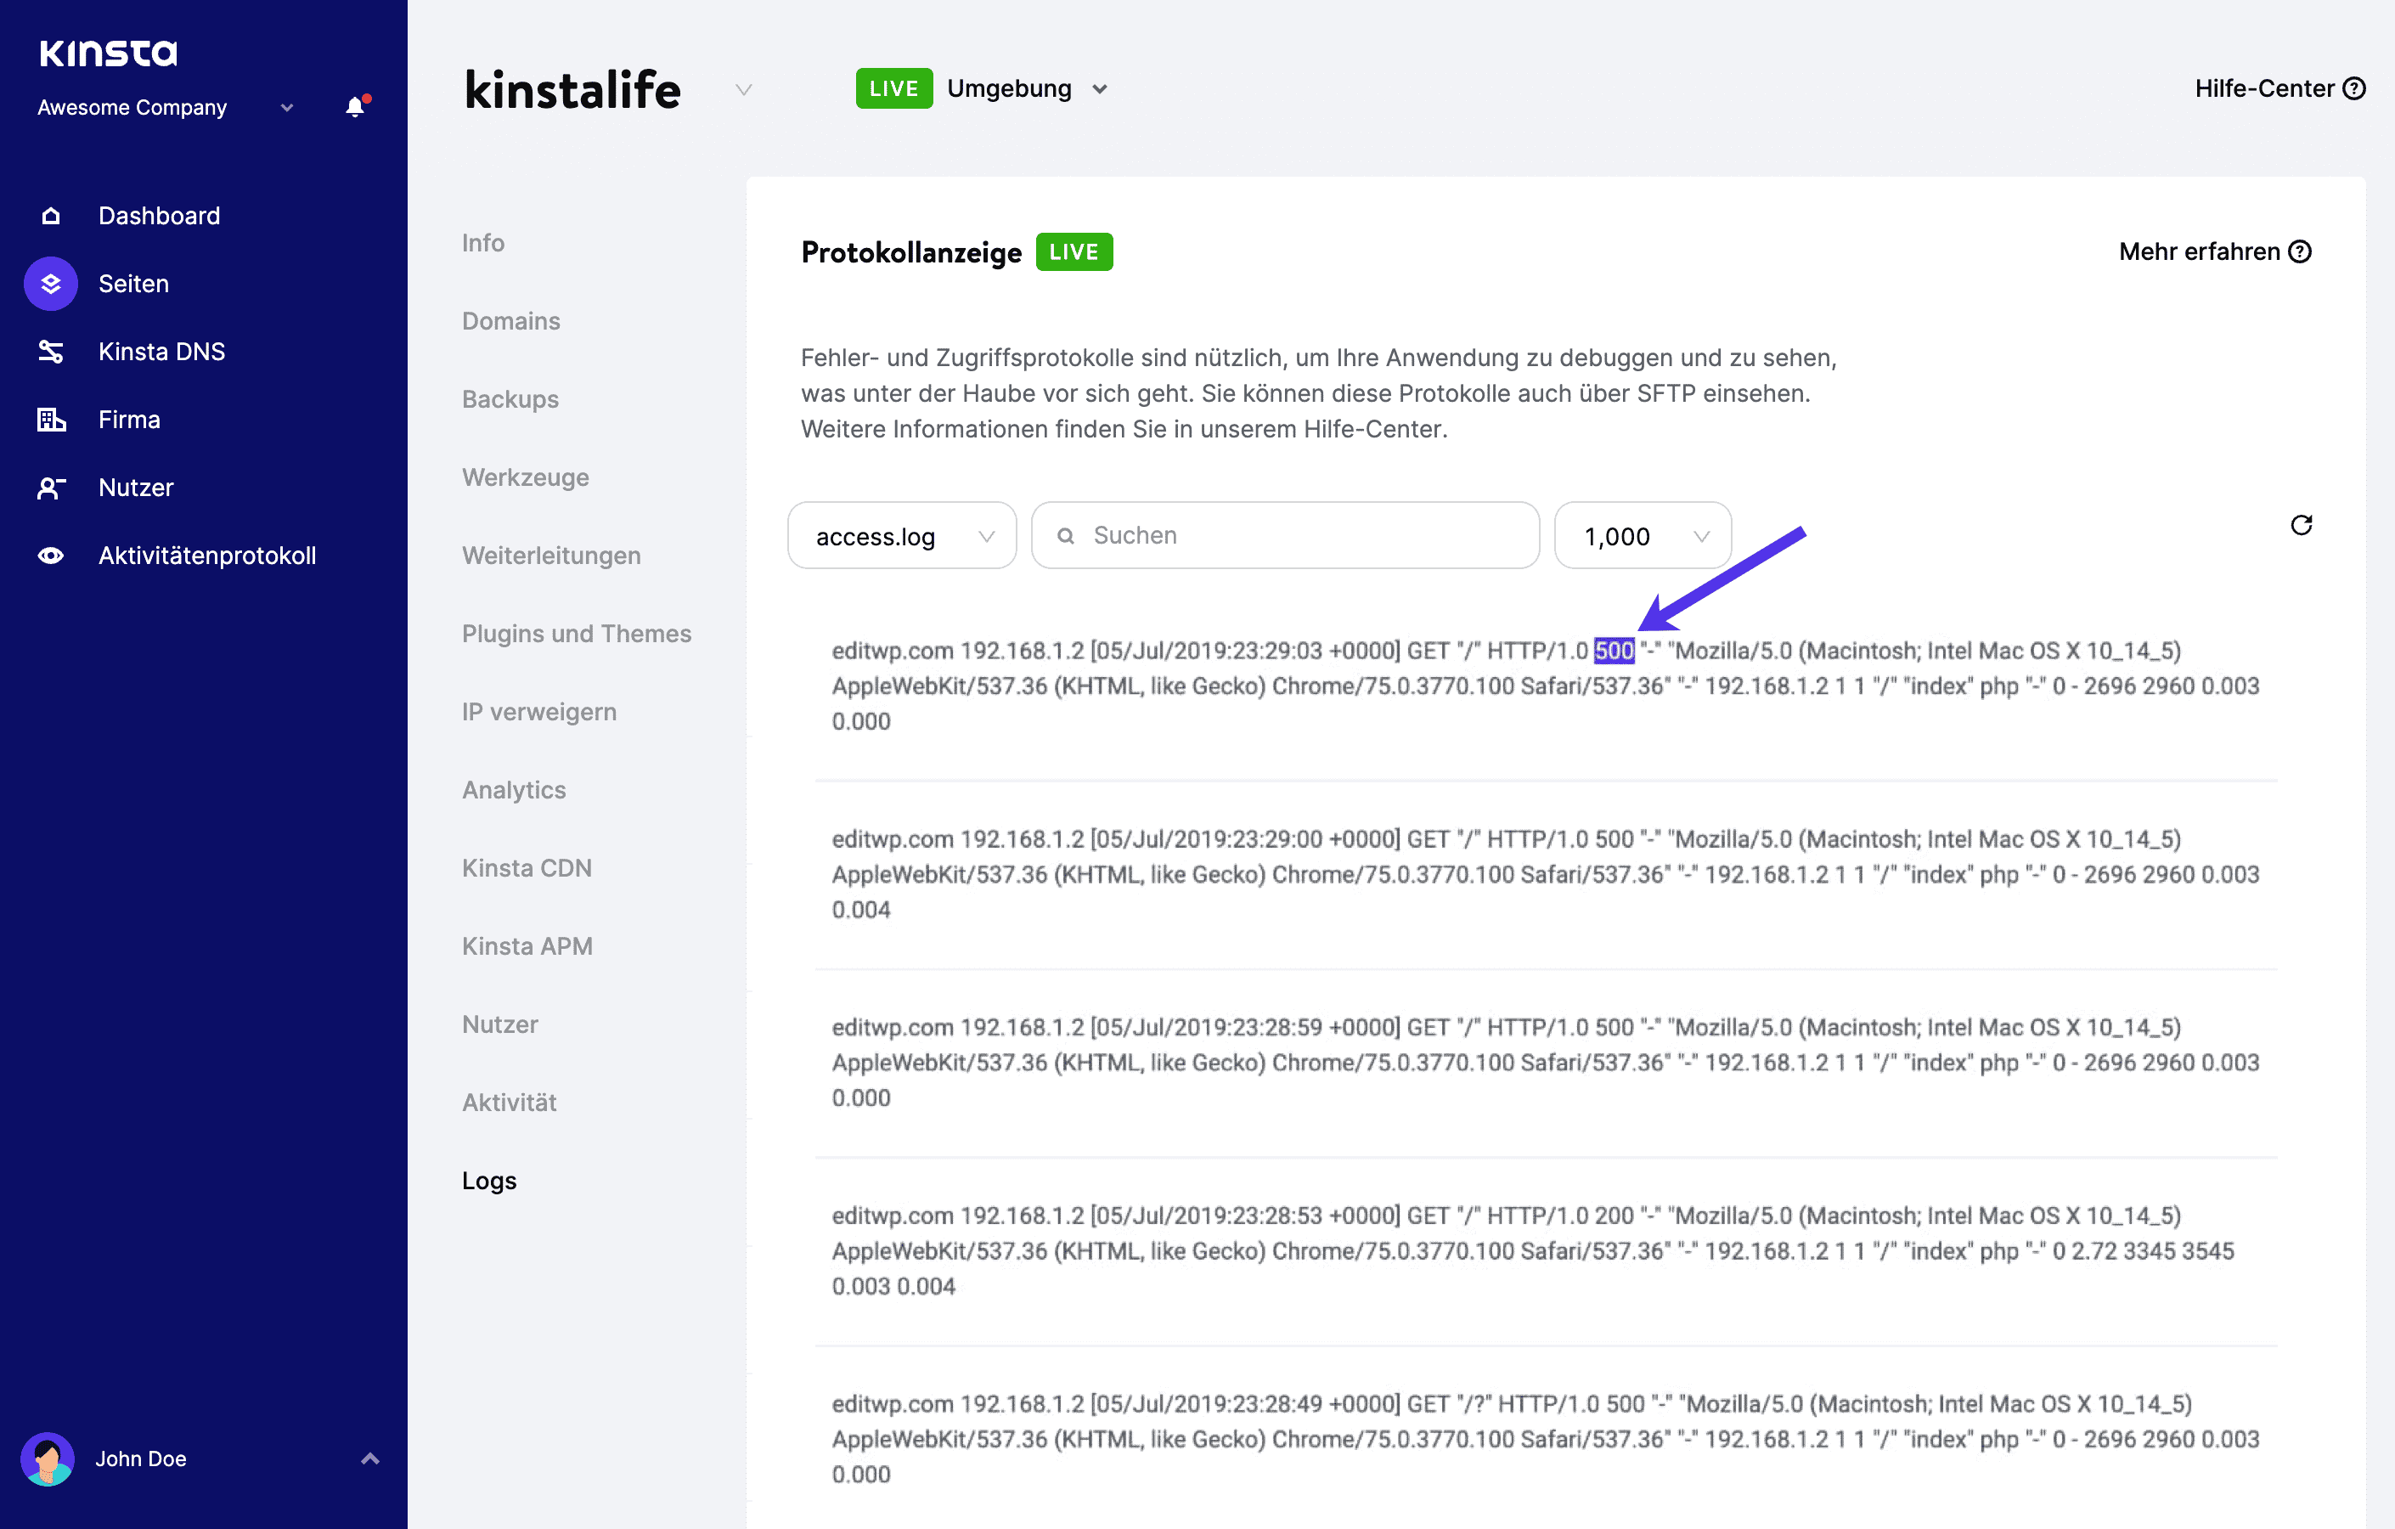2395x1529 pixels.
Task: Click the Aktivitätenprotokoll eye icon
Action: click(x=51, y=555)
